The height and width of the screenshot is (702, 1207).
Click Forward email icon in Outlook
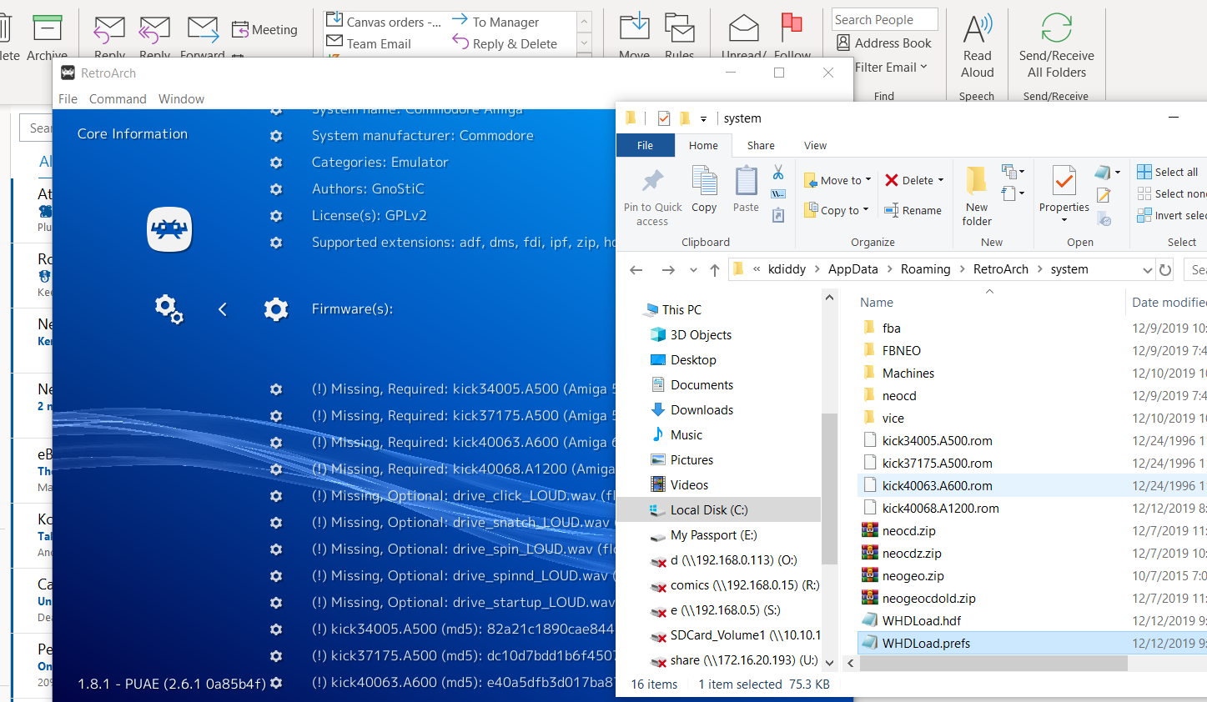click(x=203, y=29)
